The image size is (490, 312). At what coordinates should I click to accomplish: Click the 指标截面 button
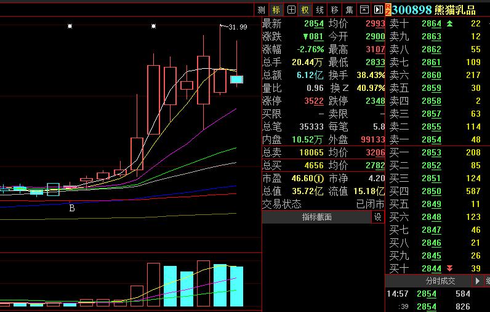316,217
